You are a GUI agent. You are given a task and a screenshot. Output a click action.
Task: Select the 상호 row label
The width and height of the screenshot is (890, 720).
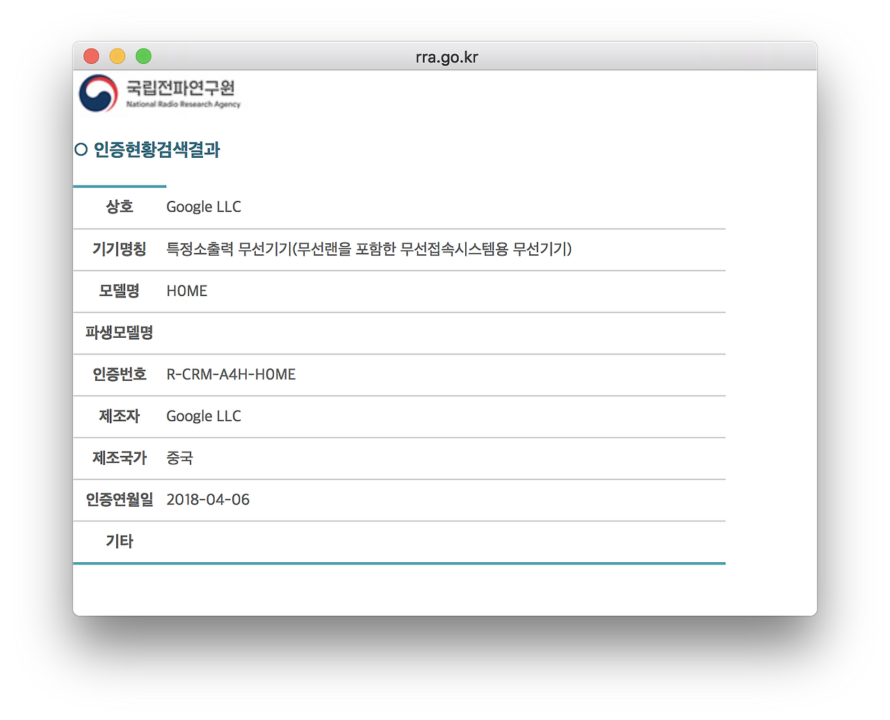tap(119, 206)
